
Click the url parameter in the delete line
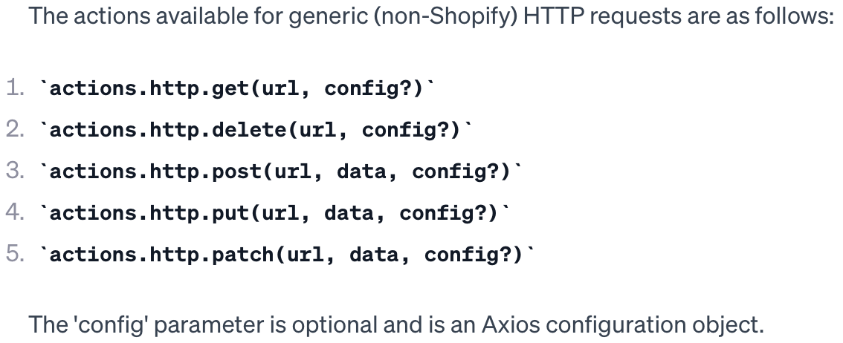pos(318,130)
